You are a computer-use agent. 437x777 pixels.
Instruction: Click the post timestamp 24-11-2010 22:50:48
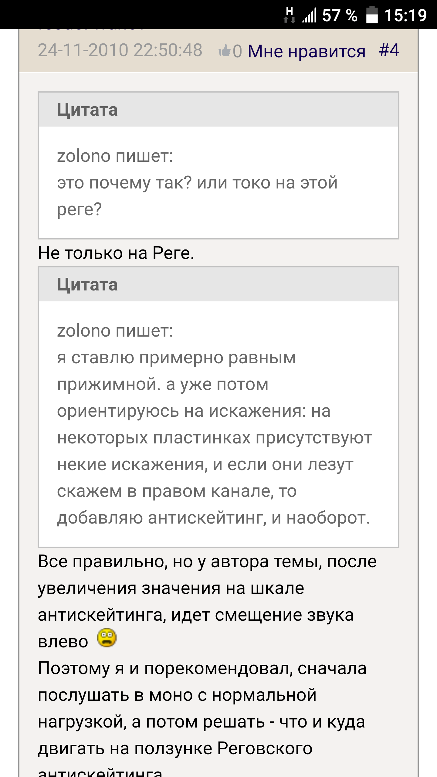[x=120, y=50]
